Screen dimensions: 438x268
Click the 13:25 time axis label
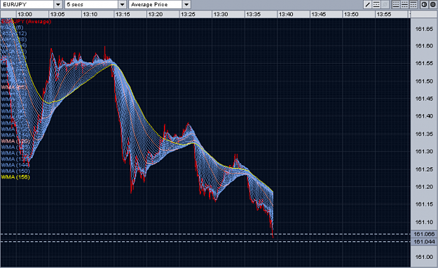click(x=188, y=14)
